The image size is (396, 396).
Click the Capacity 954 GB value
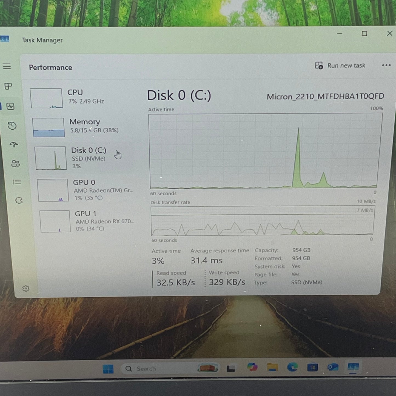(x=301, y=250)
